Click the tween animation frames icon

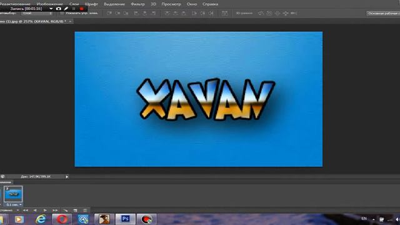(66, 211)
